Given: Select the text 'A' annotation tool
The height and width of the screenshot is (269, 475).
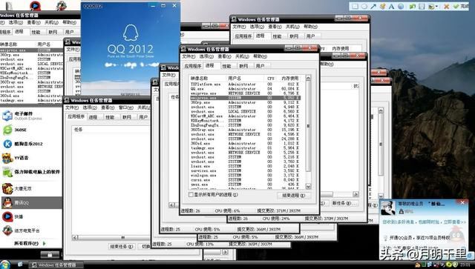Looking at the screenshot, I should pyautogui.click(x=391, y=6).
